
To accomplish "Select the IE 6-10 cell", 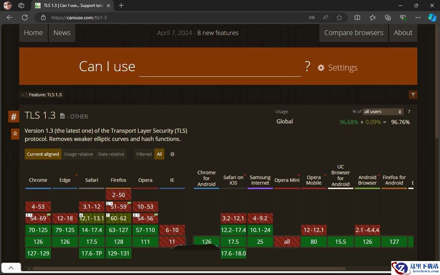I will [x=172, y=230].
